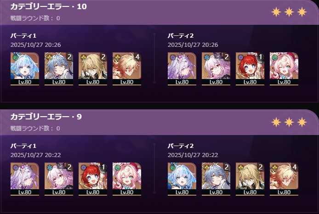
Task: Click gray-haired character in stage 10 Party 1
Action: (x=58, y=69)
